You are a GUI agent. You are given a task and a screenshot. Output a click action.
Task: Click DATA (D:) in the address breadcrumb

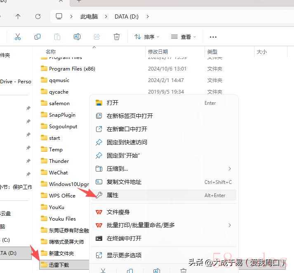pyautogui.click(x=127, y=16)
